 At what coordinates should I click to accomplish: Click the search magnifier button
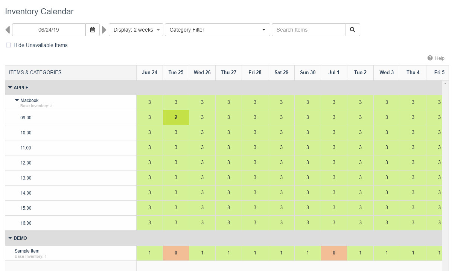point(353,30)
